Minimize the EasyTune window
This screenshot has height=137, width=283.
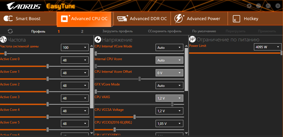click(258, 6)
